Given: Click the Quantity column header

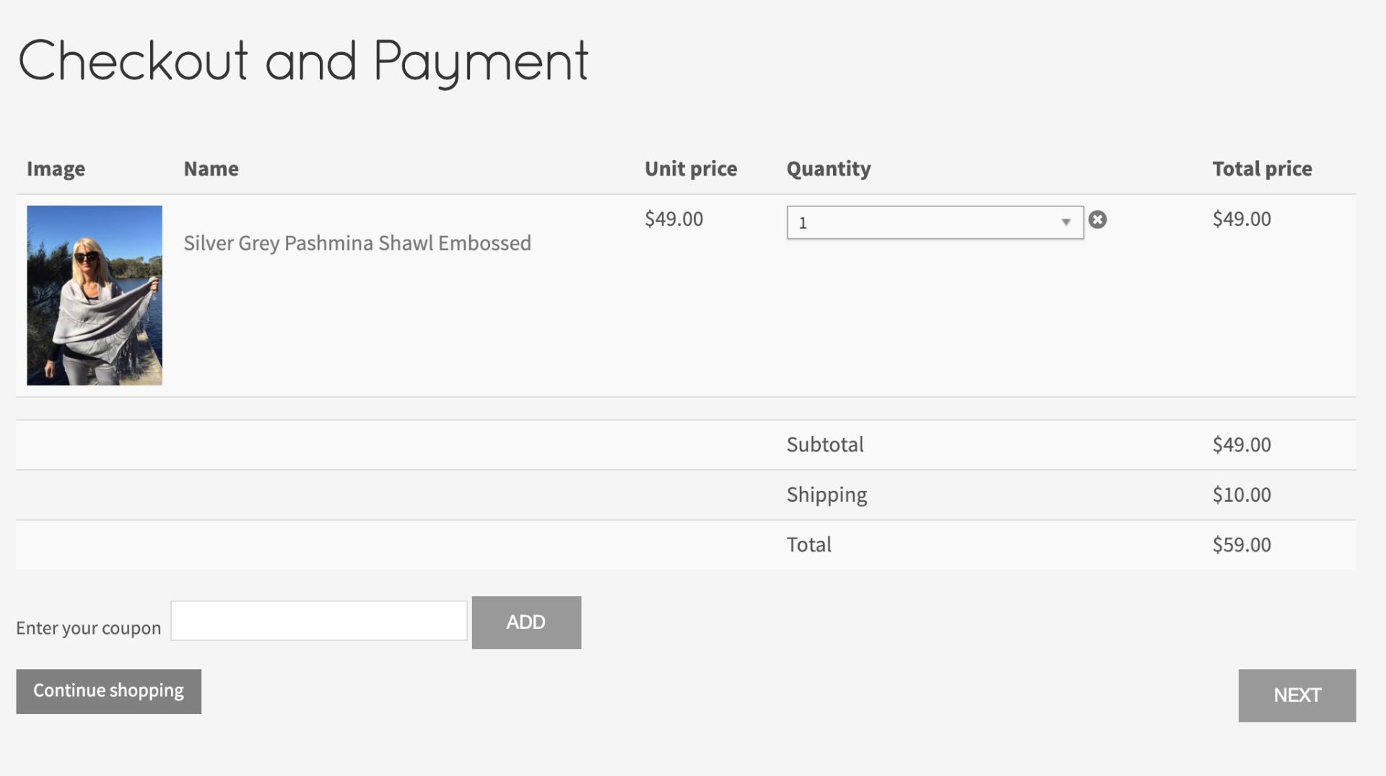Looking at the screenshot, I should tap(828, 169).
